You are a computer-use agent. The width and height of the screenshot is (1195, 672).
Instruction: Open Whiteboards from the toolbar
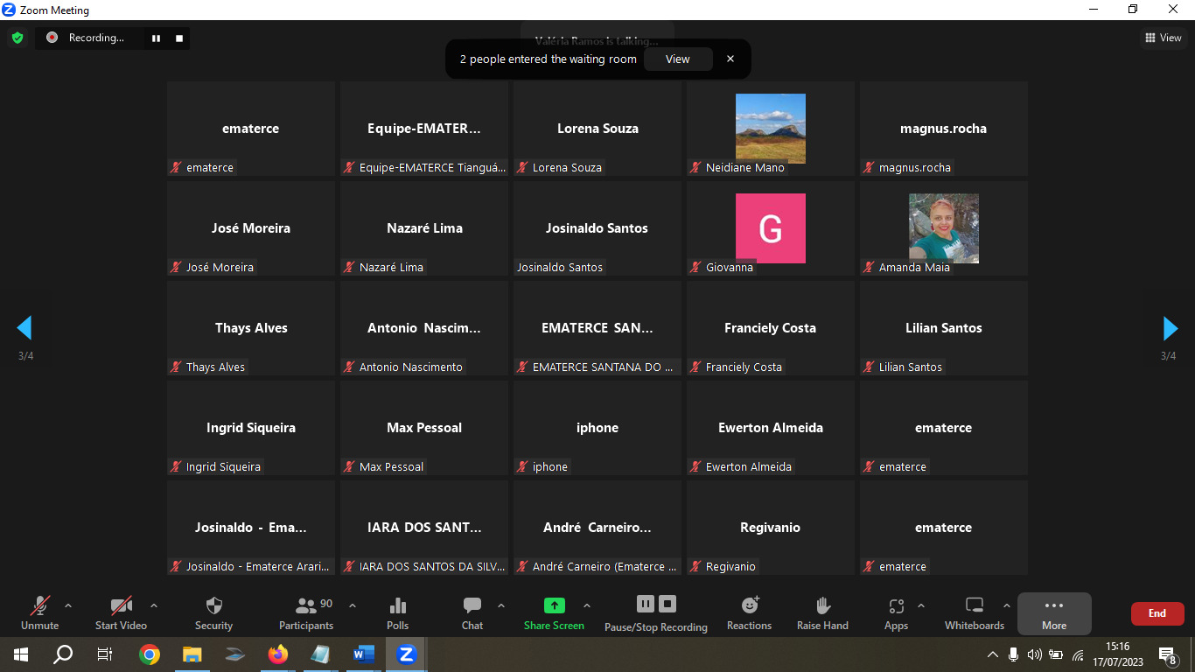974,612
